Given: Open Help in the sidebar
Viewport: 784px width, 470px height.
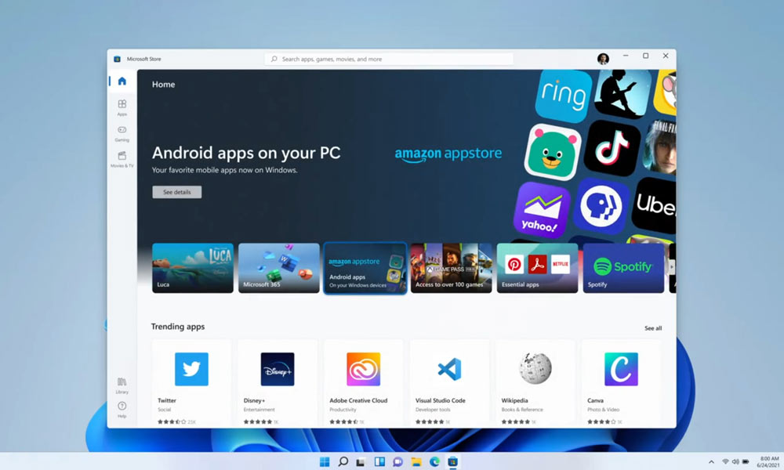Looking at the screenshot, I should coord(122,409).
